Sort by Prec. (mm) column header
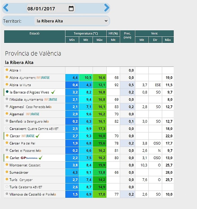The image size is (197, 209). [128, 37]
